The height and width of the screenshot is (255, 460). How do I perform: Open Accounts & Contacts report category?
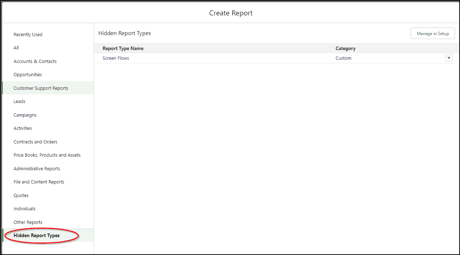coord(35,62)
